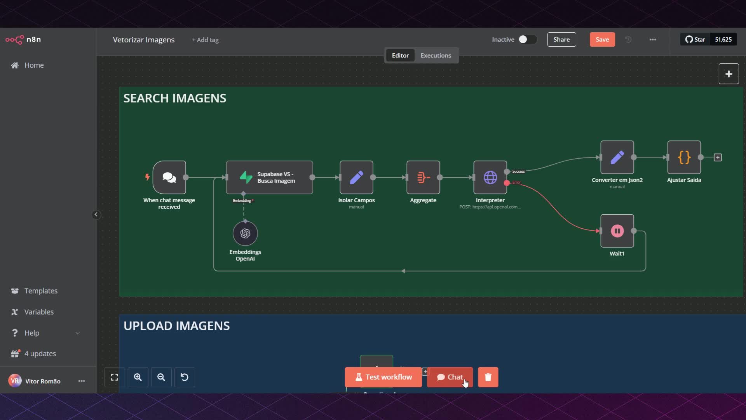Open the Chat panel
Viewport: 746px width, 420px height.
coord(450,377)
